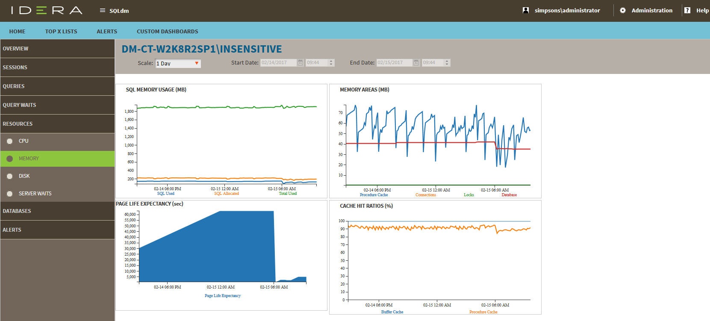Open the End Date calendar picker icon
710x321 pixels.
click(x=416, y=63)
